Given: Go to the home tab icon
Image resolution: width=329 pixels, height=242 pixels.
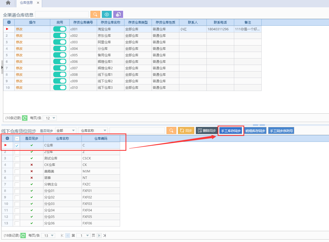Looking at the screenshot, I should coord(8,3).
